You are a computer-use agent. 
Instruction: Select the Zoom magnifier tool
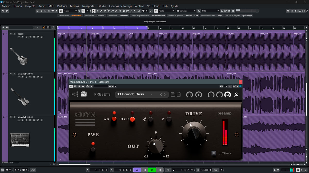pos(120,11)
